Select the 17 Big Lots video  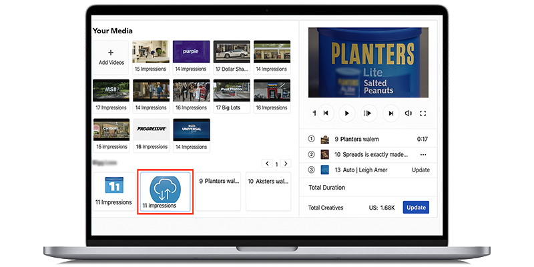click(232, 96)
